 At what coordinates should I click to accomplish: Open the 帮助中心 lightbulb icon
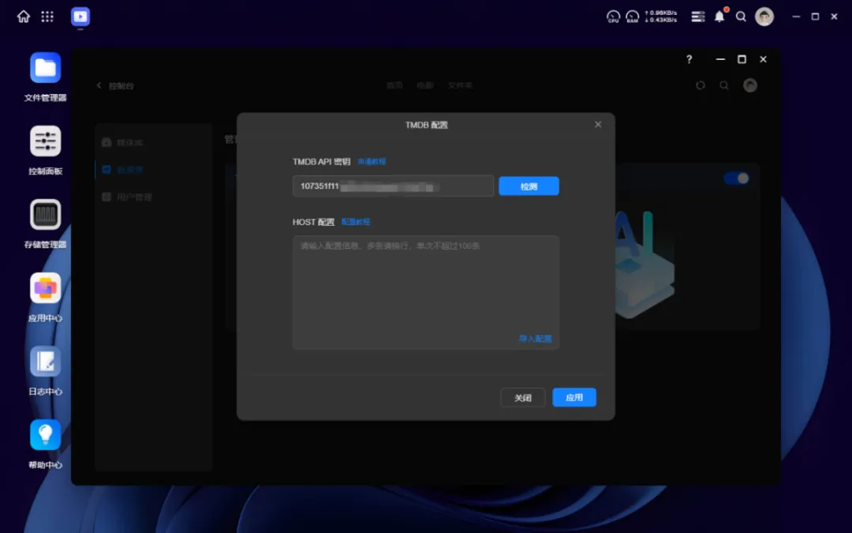(x=46, y=436)
